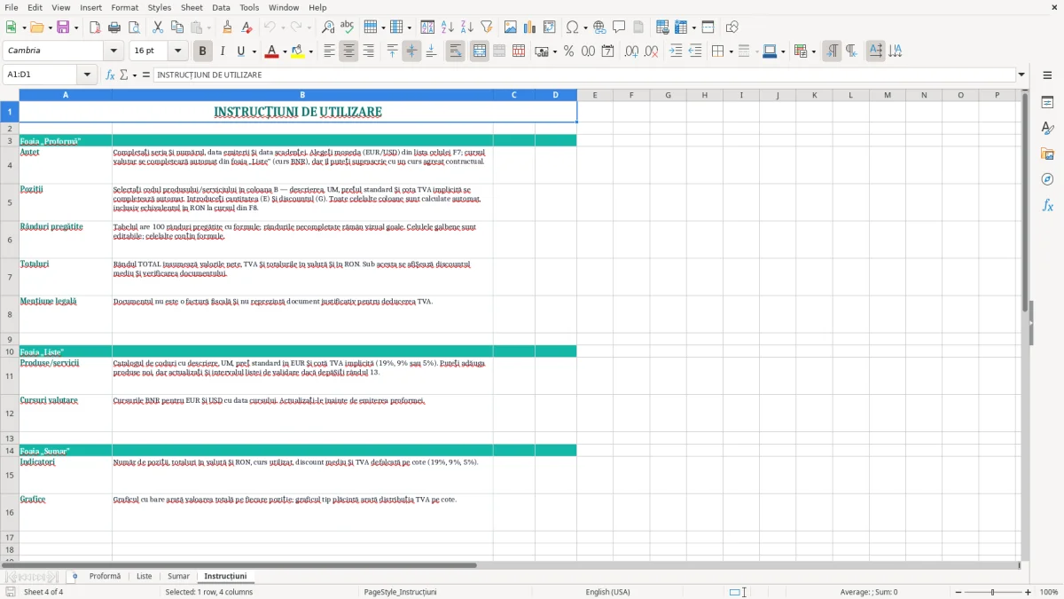Toggle Center Horizontally alignment
Image resolution: width=1064 pixels, height=599 pixels.
pyautogui.click(x=349, y=51)
